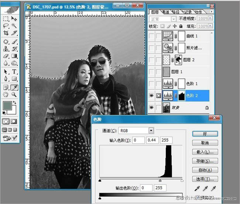Pick the black point eyedropper in Levels
This screenshot has height=204, width=240.
coord(197,189)
